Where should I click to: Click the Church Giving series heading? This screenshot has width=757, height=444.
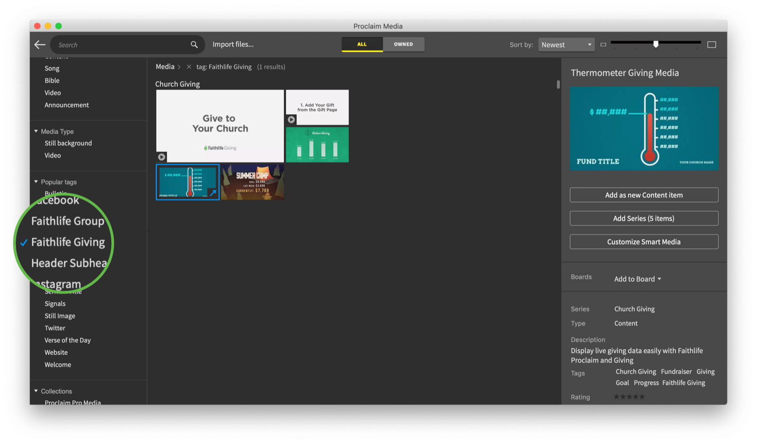177,84
